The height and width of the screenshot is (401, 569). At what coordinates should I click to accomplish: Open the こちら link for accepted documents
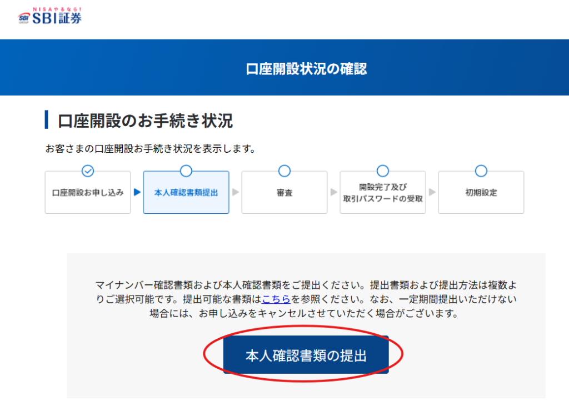(277, 300)
